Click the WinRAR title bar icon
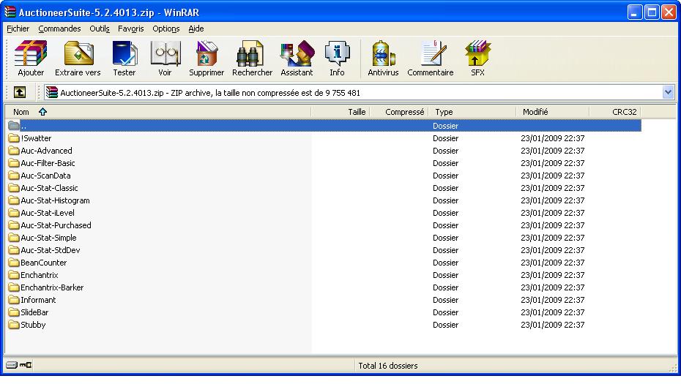The width and height of the screenshot is (681, 384). click(10, 12)
